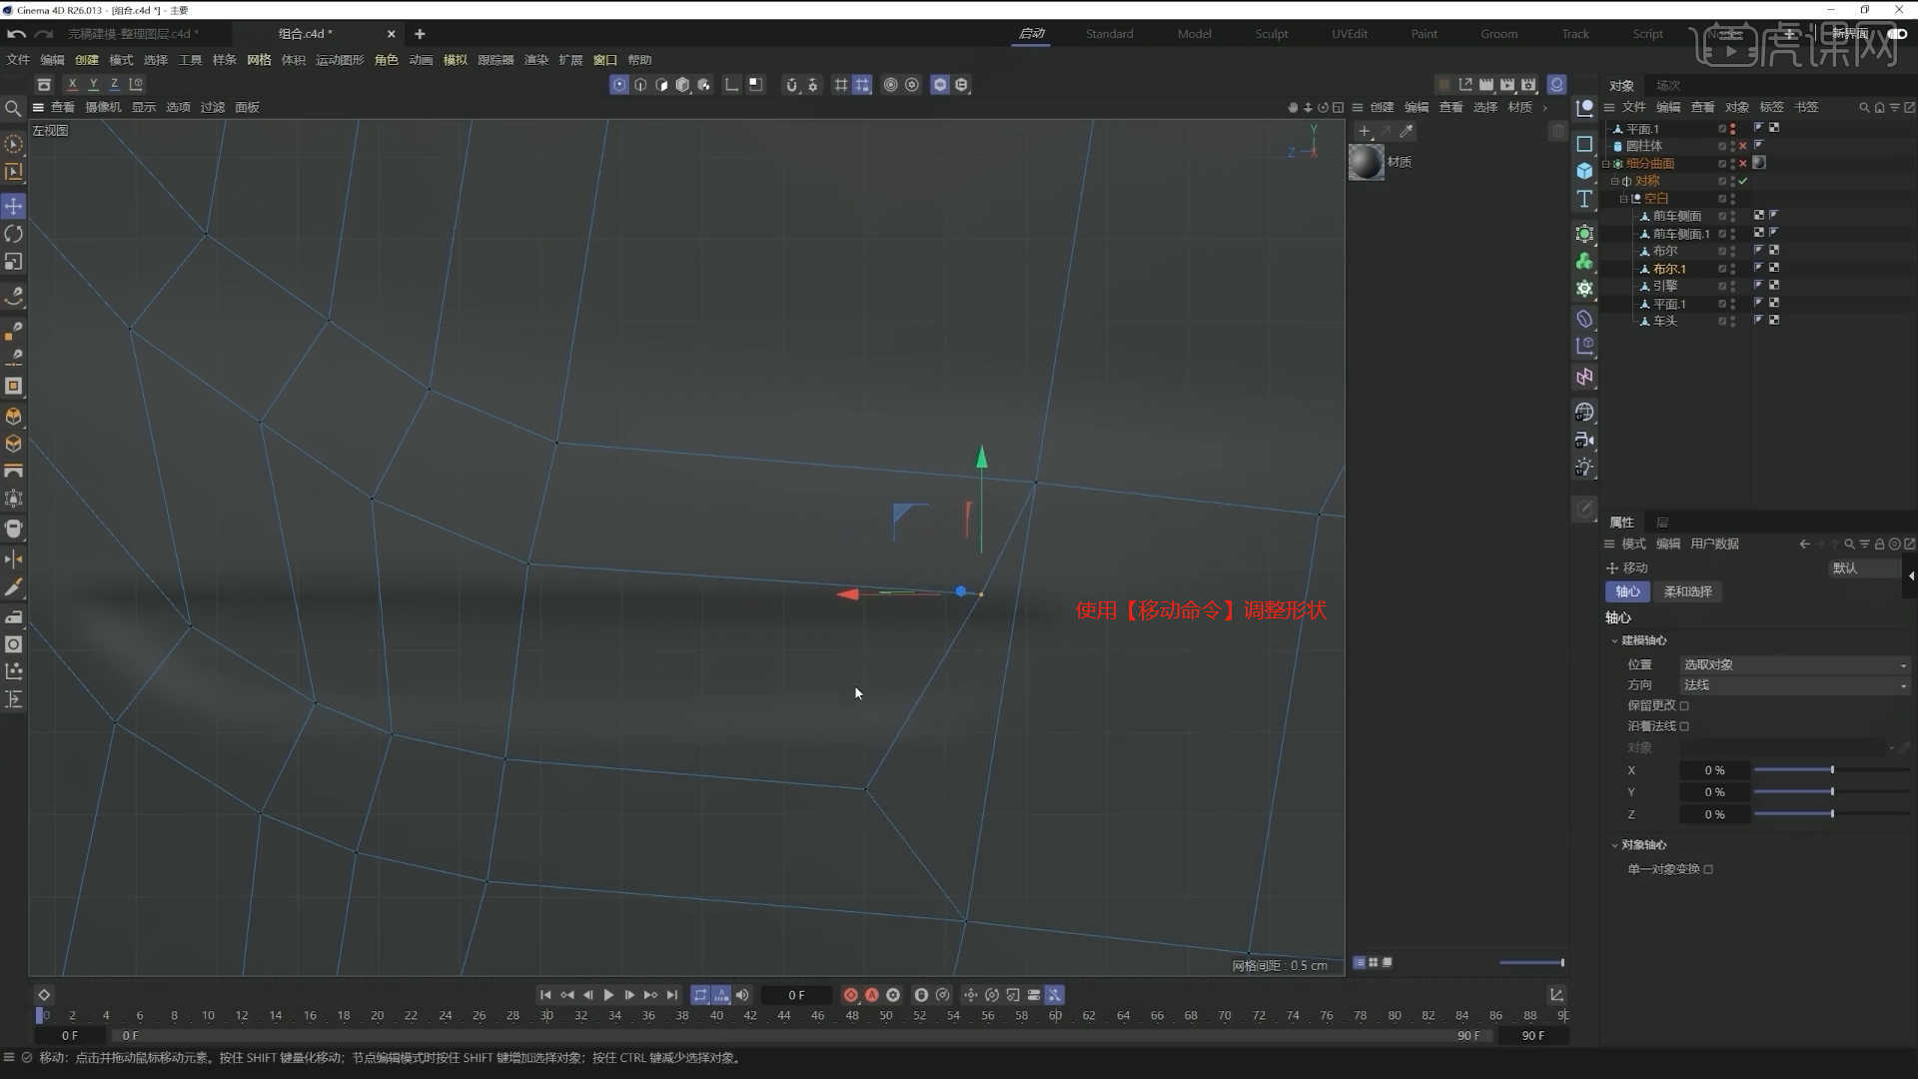This screenshot has height=1079, width=1918.
Task: Collapse the 建模轴心 section
Action: pos(1614,640)
